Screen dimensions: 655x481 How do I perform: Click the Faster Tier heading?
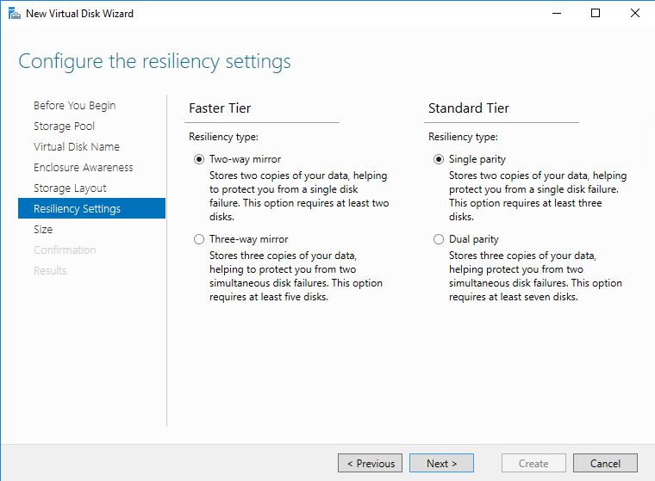click(x=220, y=108)
